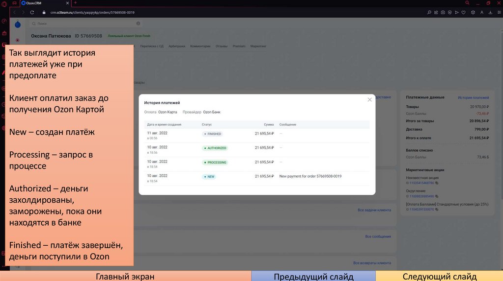The width and height of the screenshot is (503, 281).
Task: Click the PROCESSING status badge
Action: (215, 163)
